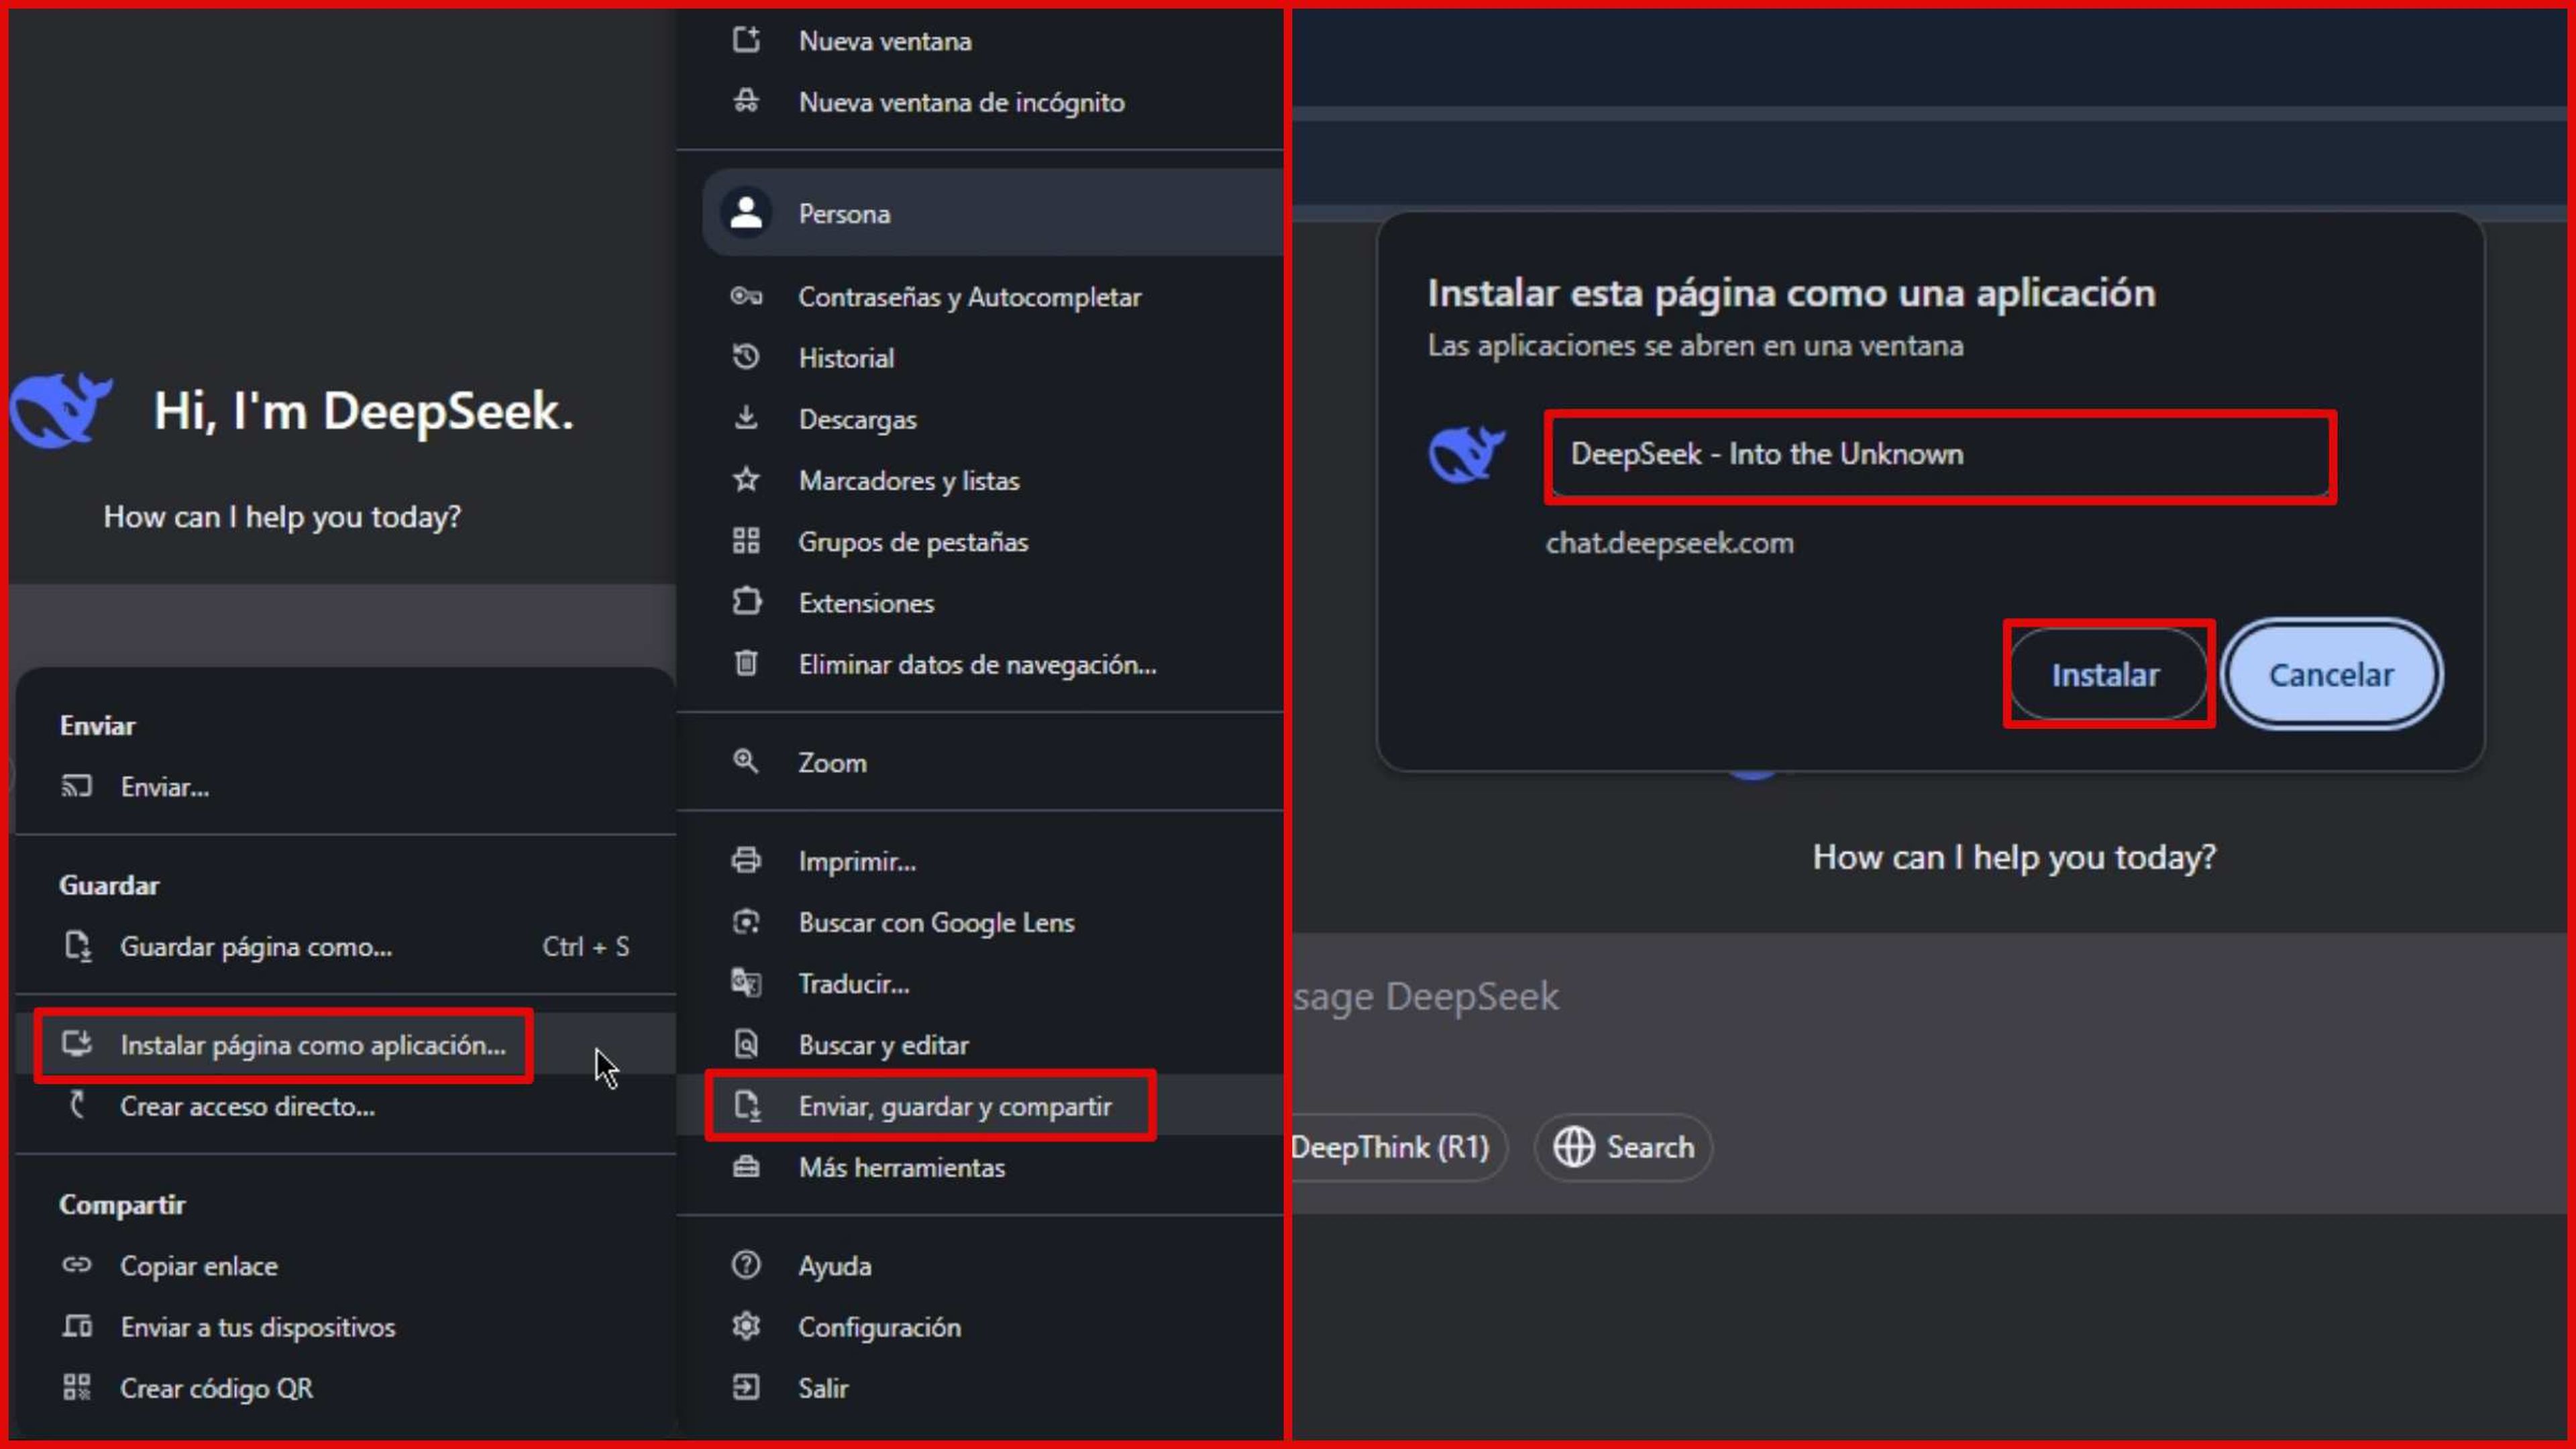Select Guardar página como...
2576x1449 pixels.
pos(345,946)
